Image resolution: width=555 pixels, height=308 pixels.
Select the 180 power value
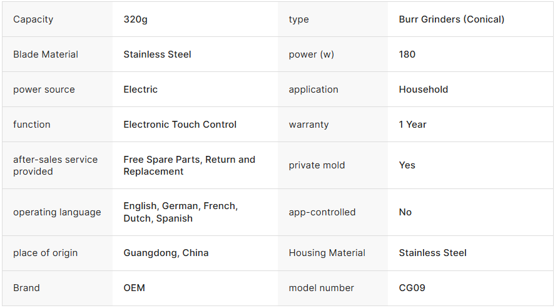click(x=407, y=54)
